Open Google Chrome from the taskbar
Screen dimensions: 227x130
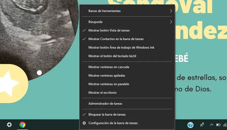[22, 125]
